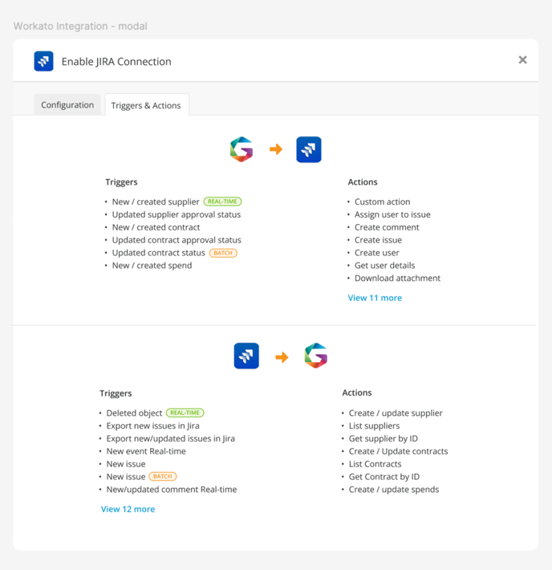Select 'New / created supplier' trigger
The width and height of the screenshot is (552, 570).
(x=156, y=202)
